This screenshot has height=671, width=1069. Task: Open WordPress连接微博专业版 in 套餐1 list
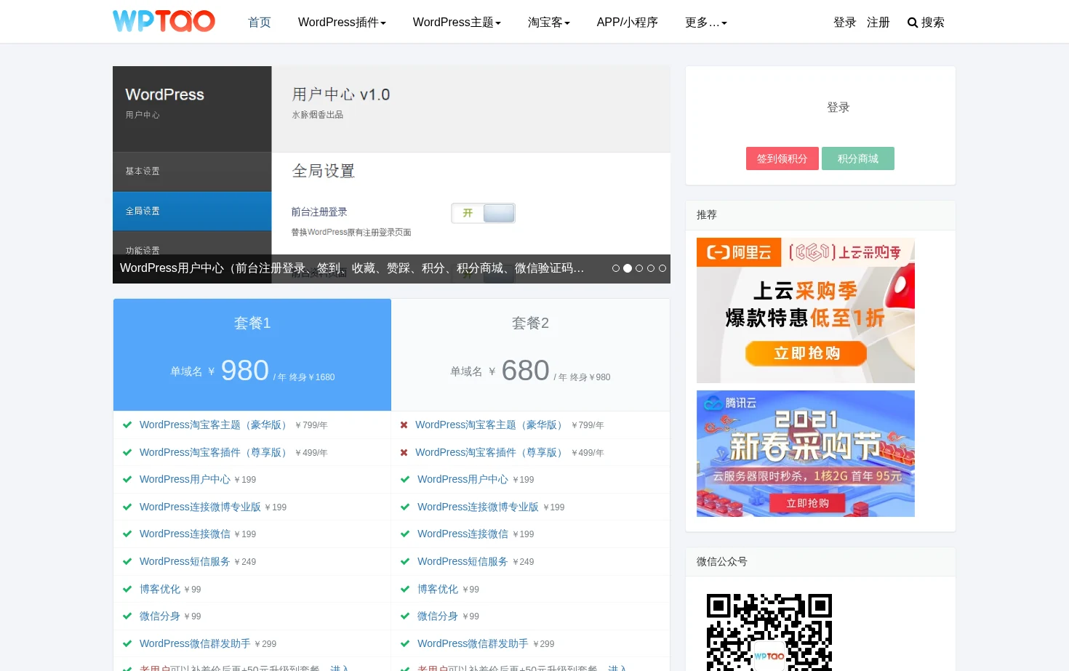200,507
